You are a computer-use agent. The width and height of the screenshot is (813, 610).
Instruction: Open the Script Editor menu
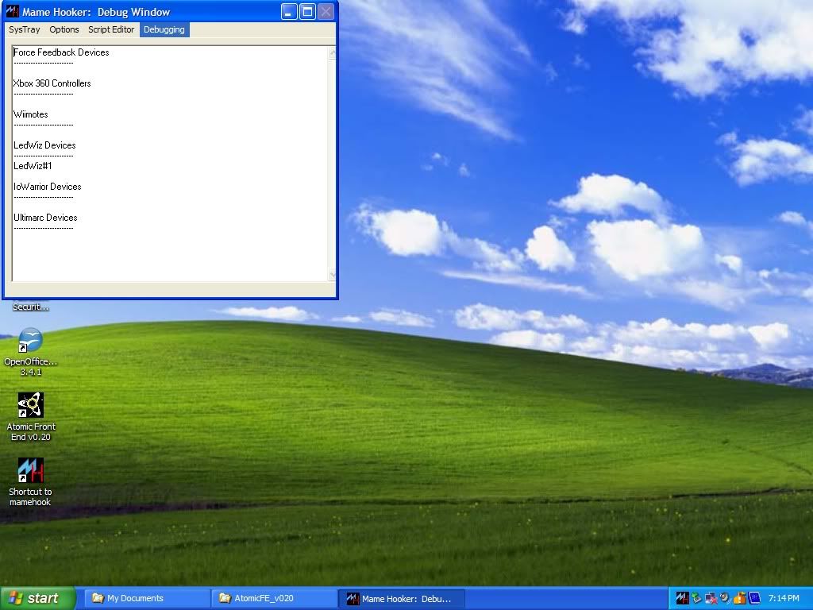(x=111, y=29)
